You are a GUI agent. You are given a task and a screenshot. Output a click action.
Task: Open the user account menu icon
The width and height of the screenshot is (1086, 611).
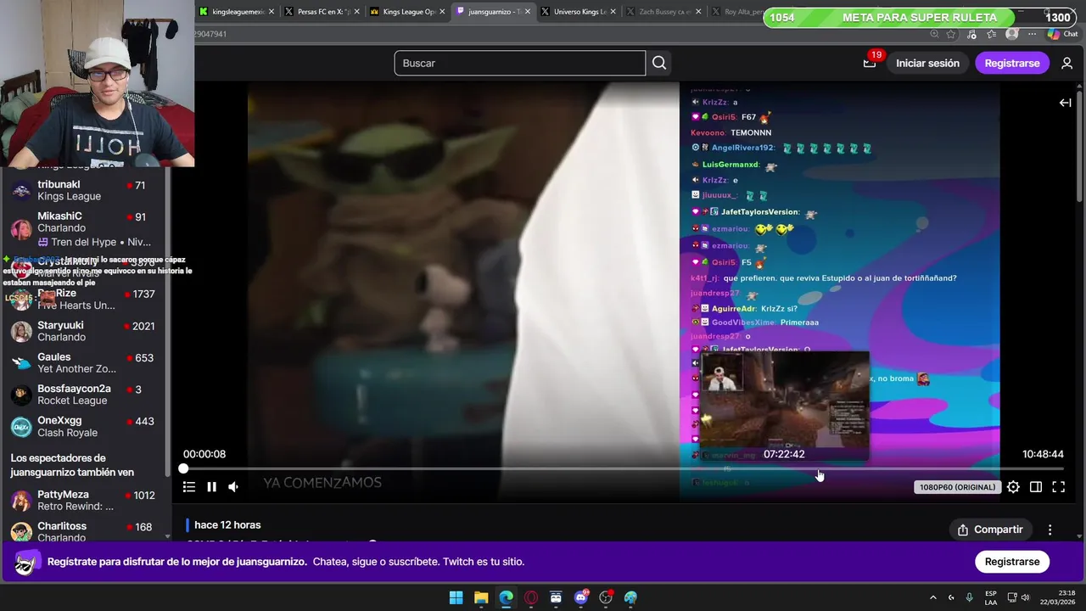tap(1067, 63)
